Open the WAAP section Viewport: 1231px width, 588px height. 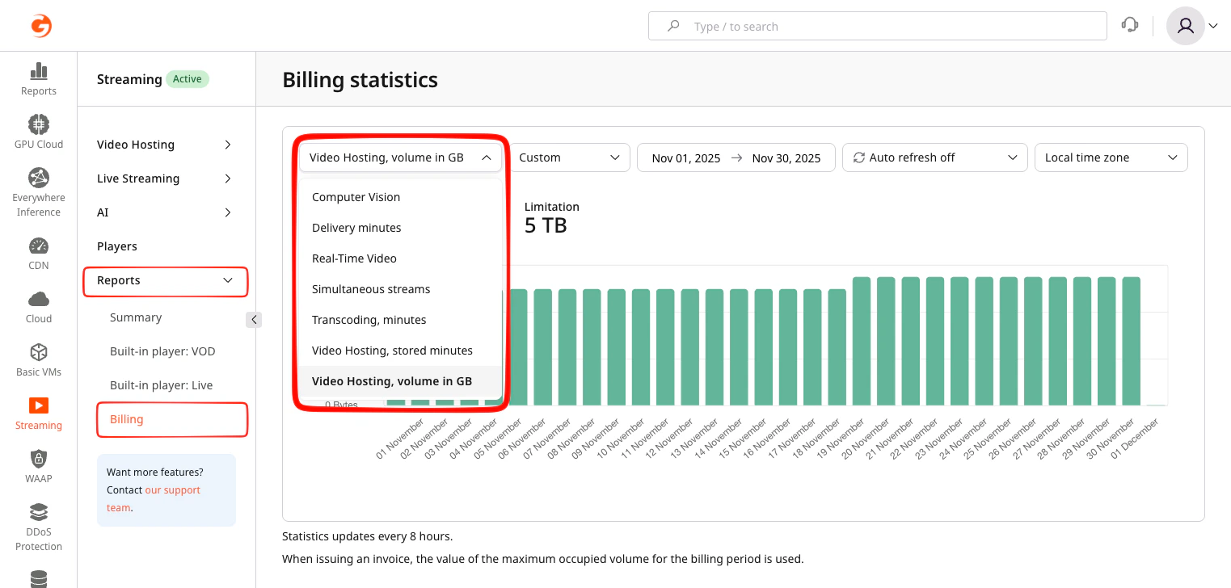(38, 466)
